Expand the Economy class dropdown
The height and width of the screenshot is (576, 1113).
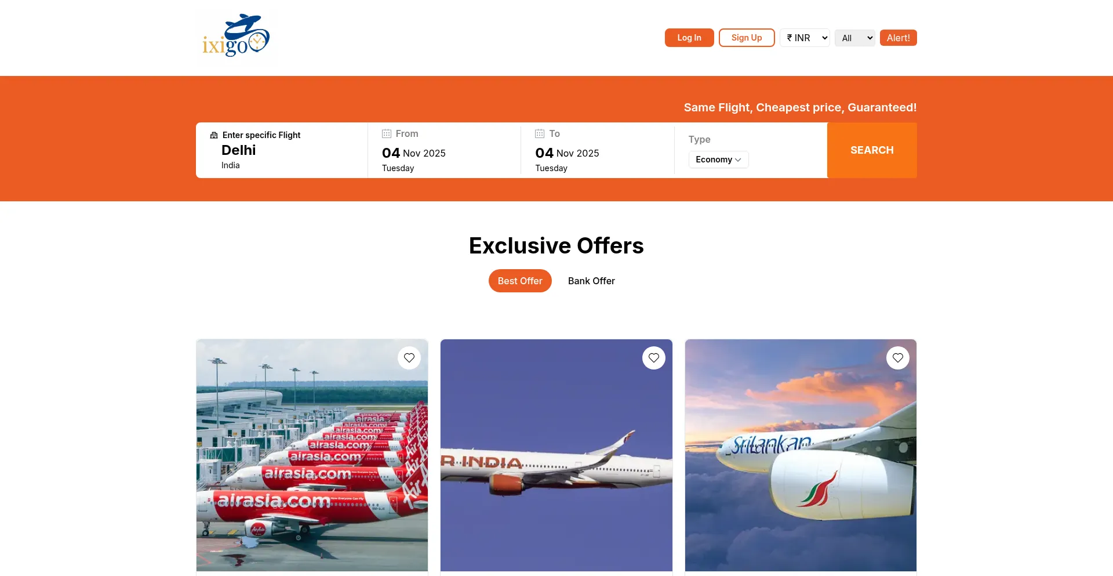coord(718,160)
